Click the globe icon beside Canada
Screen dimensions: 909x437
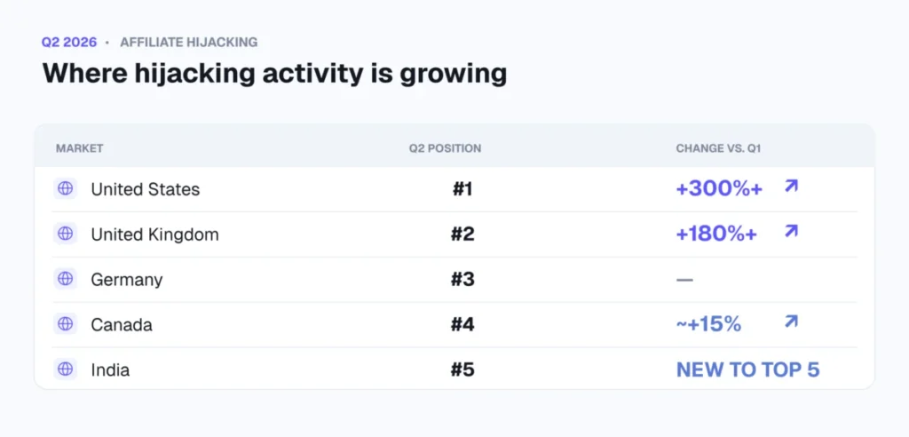pyautogui.click(x=66, y=324)
